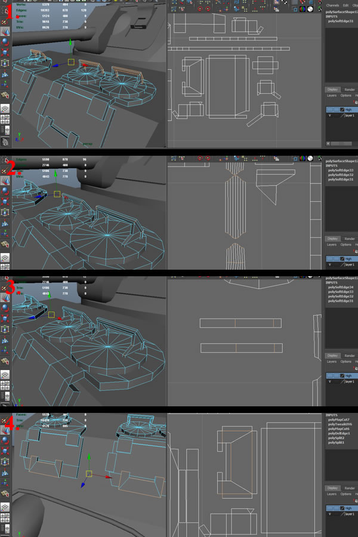Switch to Display tab in second screenshot
This screenshot has height=537, width=358.
pos(332,238)
